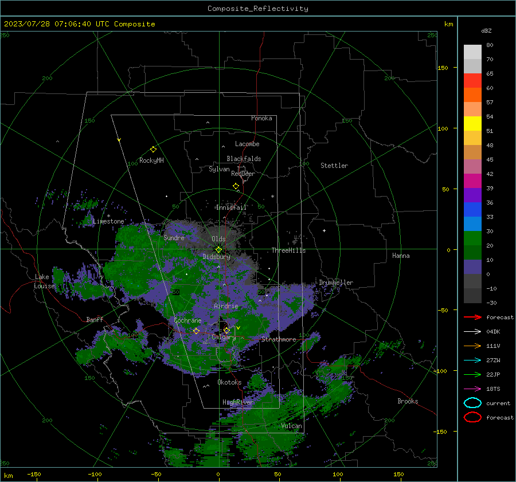
Task: Click the Olds city label
Action: click(x=218, y=239)
